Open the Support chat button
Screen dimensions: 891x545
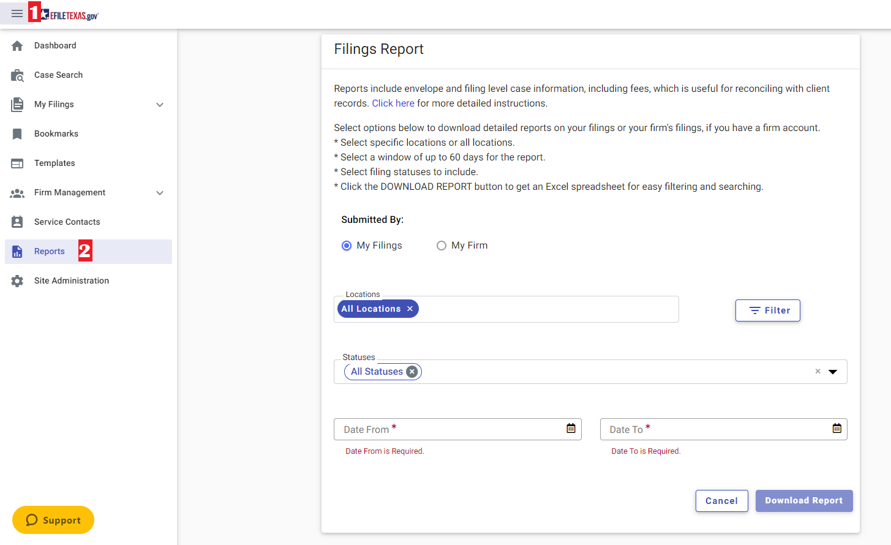pyautogui.click(x=53, y=520)
